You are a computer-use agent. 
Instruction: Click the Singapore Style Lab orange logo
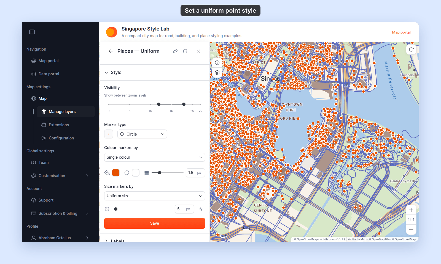point(112,32)
